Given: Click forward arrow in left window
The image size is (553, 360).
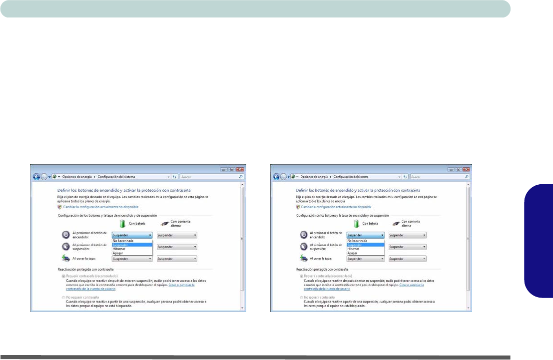Looking at the screenshot, I should (x=44, y=177).
